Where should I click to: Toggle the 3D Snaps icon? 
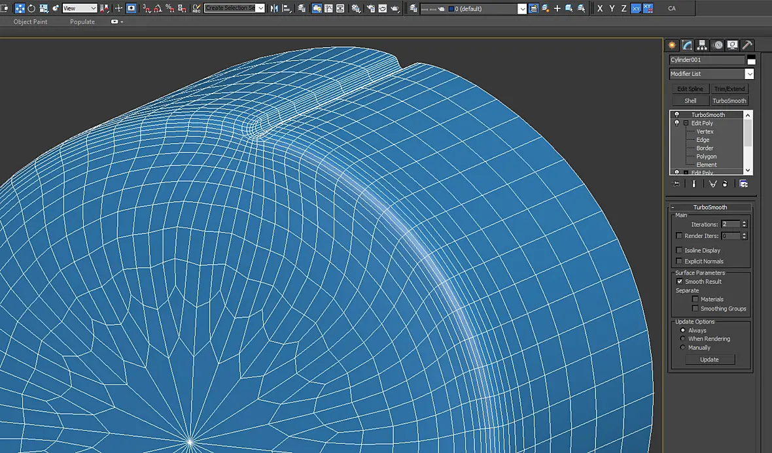147,8
